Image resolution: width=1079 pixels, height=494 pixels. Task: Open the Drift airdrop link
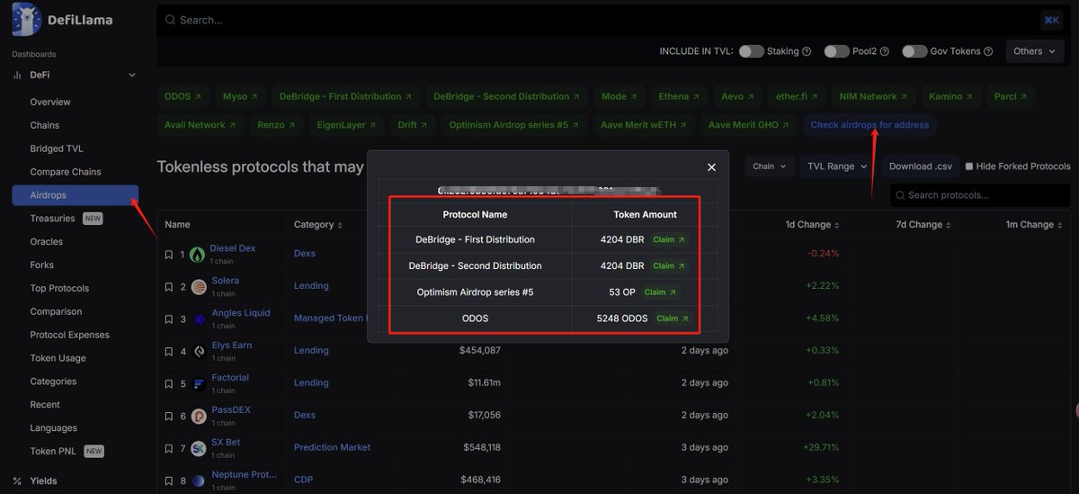[x=413, y=125]
